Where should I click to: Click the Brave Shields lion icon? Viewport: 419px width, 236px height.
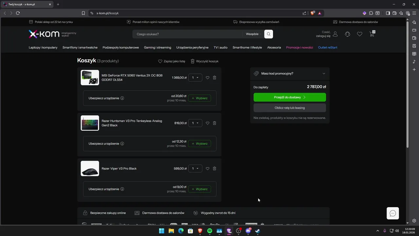313,13
